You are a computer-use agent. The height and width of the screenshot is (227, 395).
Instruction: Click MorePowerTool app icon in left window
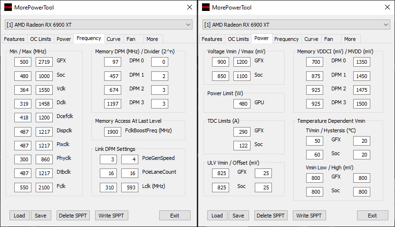8,7
